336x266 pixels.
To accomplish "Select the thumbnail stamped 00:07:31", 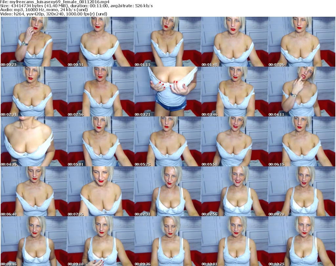I will coord(168,192).
